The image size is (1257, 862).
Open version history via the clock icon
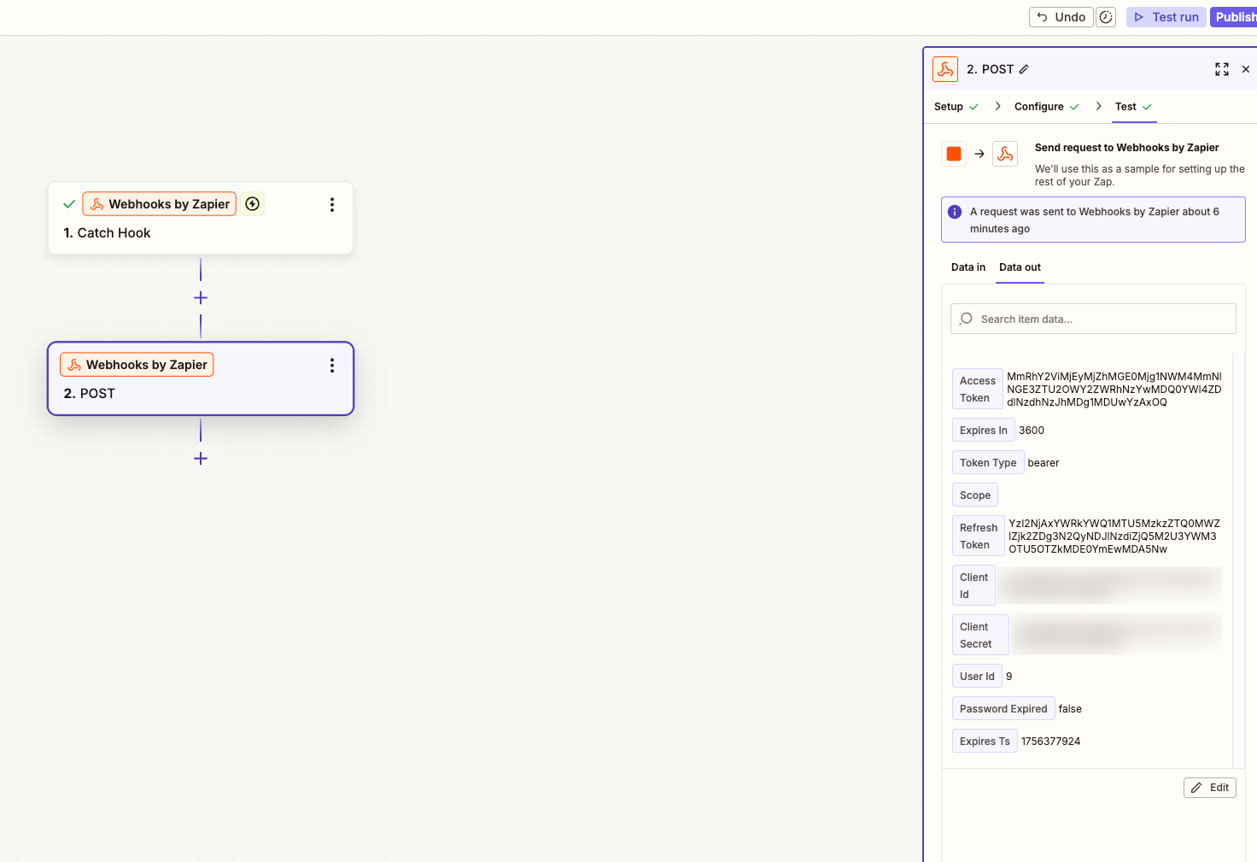[x=1105, y=16]
